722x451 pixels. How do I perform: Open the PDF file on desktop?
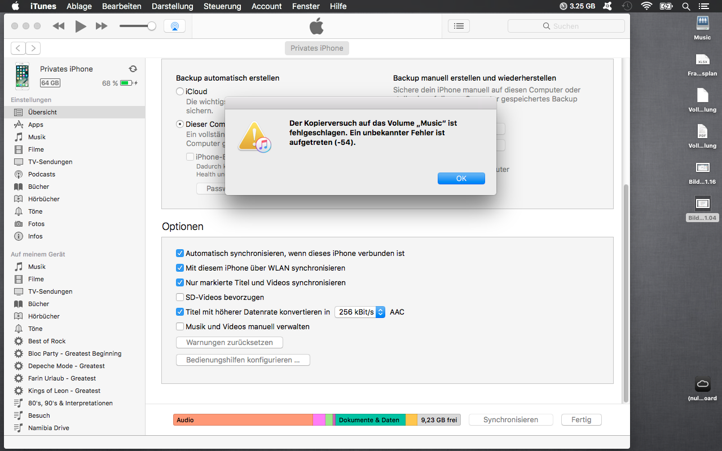click(702, 136)
